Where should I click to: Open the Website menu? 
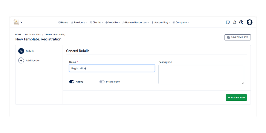point(113,22)
